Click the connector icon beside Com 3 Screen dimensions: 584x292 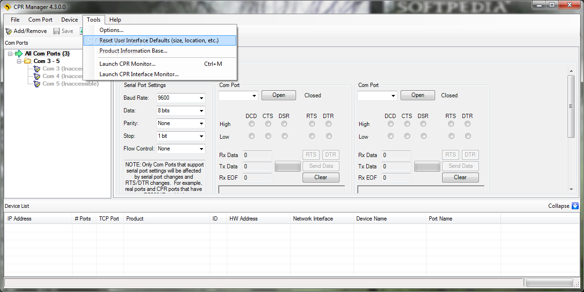(x=37, y=69)
